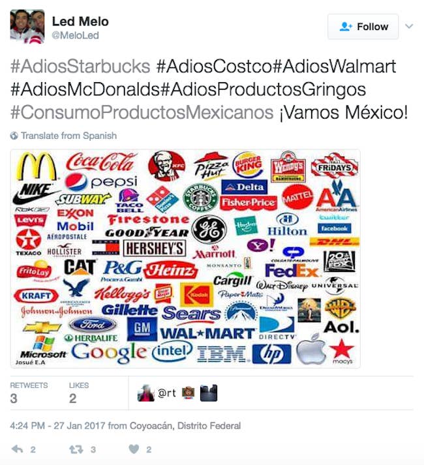The height and width of the screenshot is (465, 424).
Task: Click the globe icon beside Translate
Action: click(x=14, y=136)
